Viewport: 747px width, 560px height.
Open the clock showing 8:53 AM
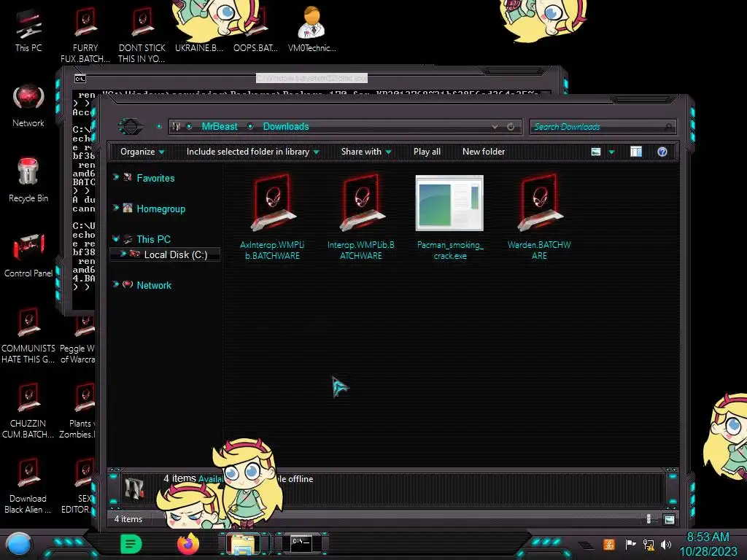[x=708, y=544]
